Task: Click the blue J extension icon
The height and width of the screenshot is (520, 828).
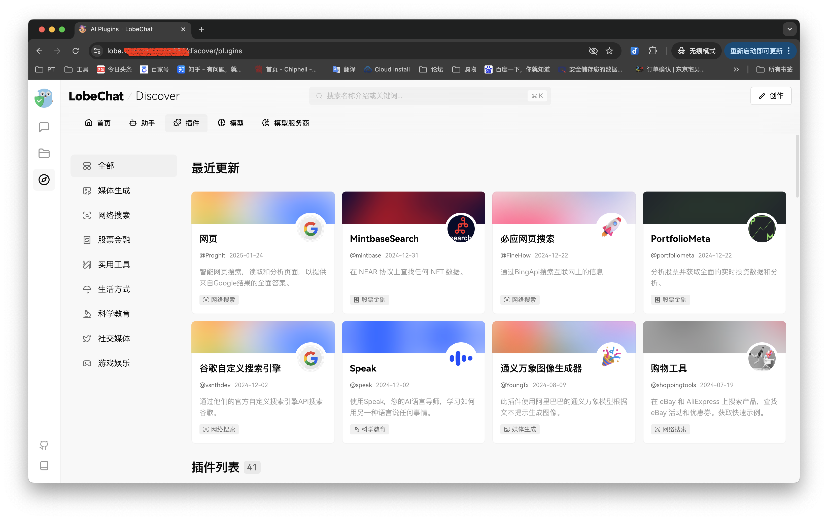Action: pos(634,51)
